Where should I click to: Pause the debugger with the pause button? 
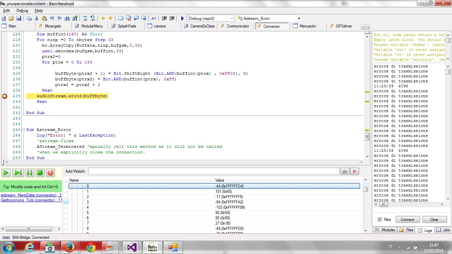click(x=29, y=173)
